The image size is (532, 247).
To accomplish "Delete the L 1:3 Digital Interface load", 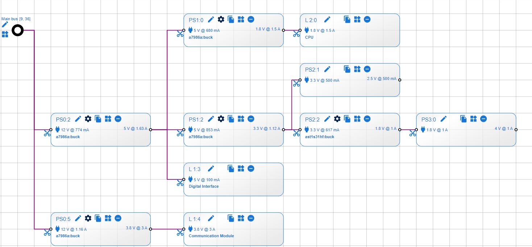I will [x=251, y=168].
